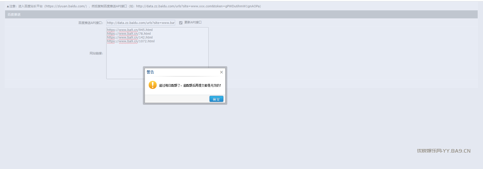
Task: Click the 确定 button in the warning dialog
Action: 216,99
